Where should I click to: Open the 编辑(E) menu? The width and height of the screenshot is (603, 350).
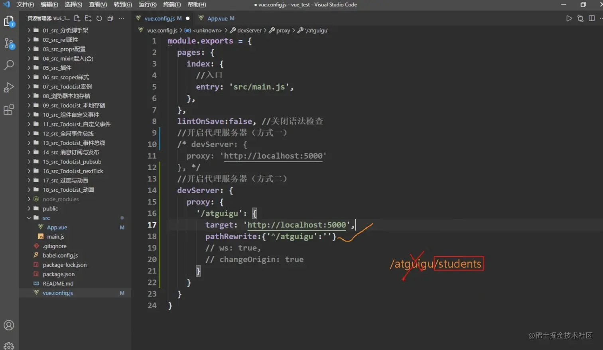(49, 4)
